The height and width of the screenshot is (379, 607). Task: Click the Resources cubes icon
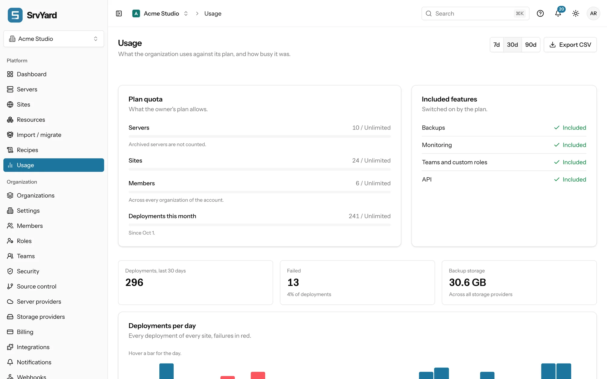[10, 120]
